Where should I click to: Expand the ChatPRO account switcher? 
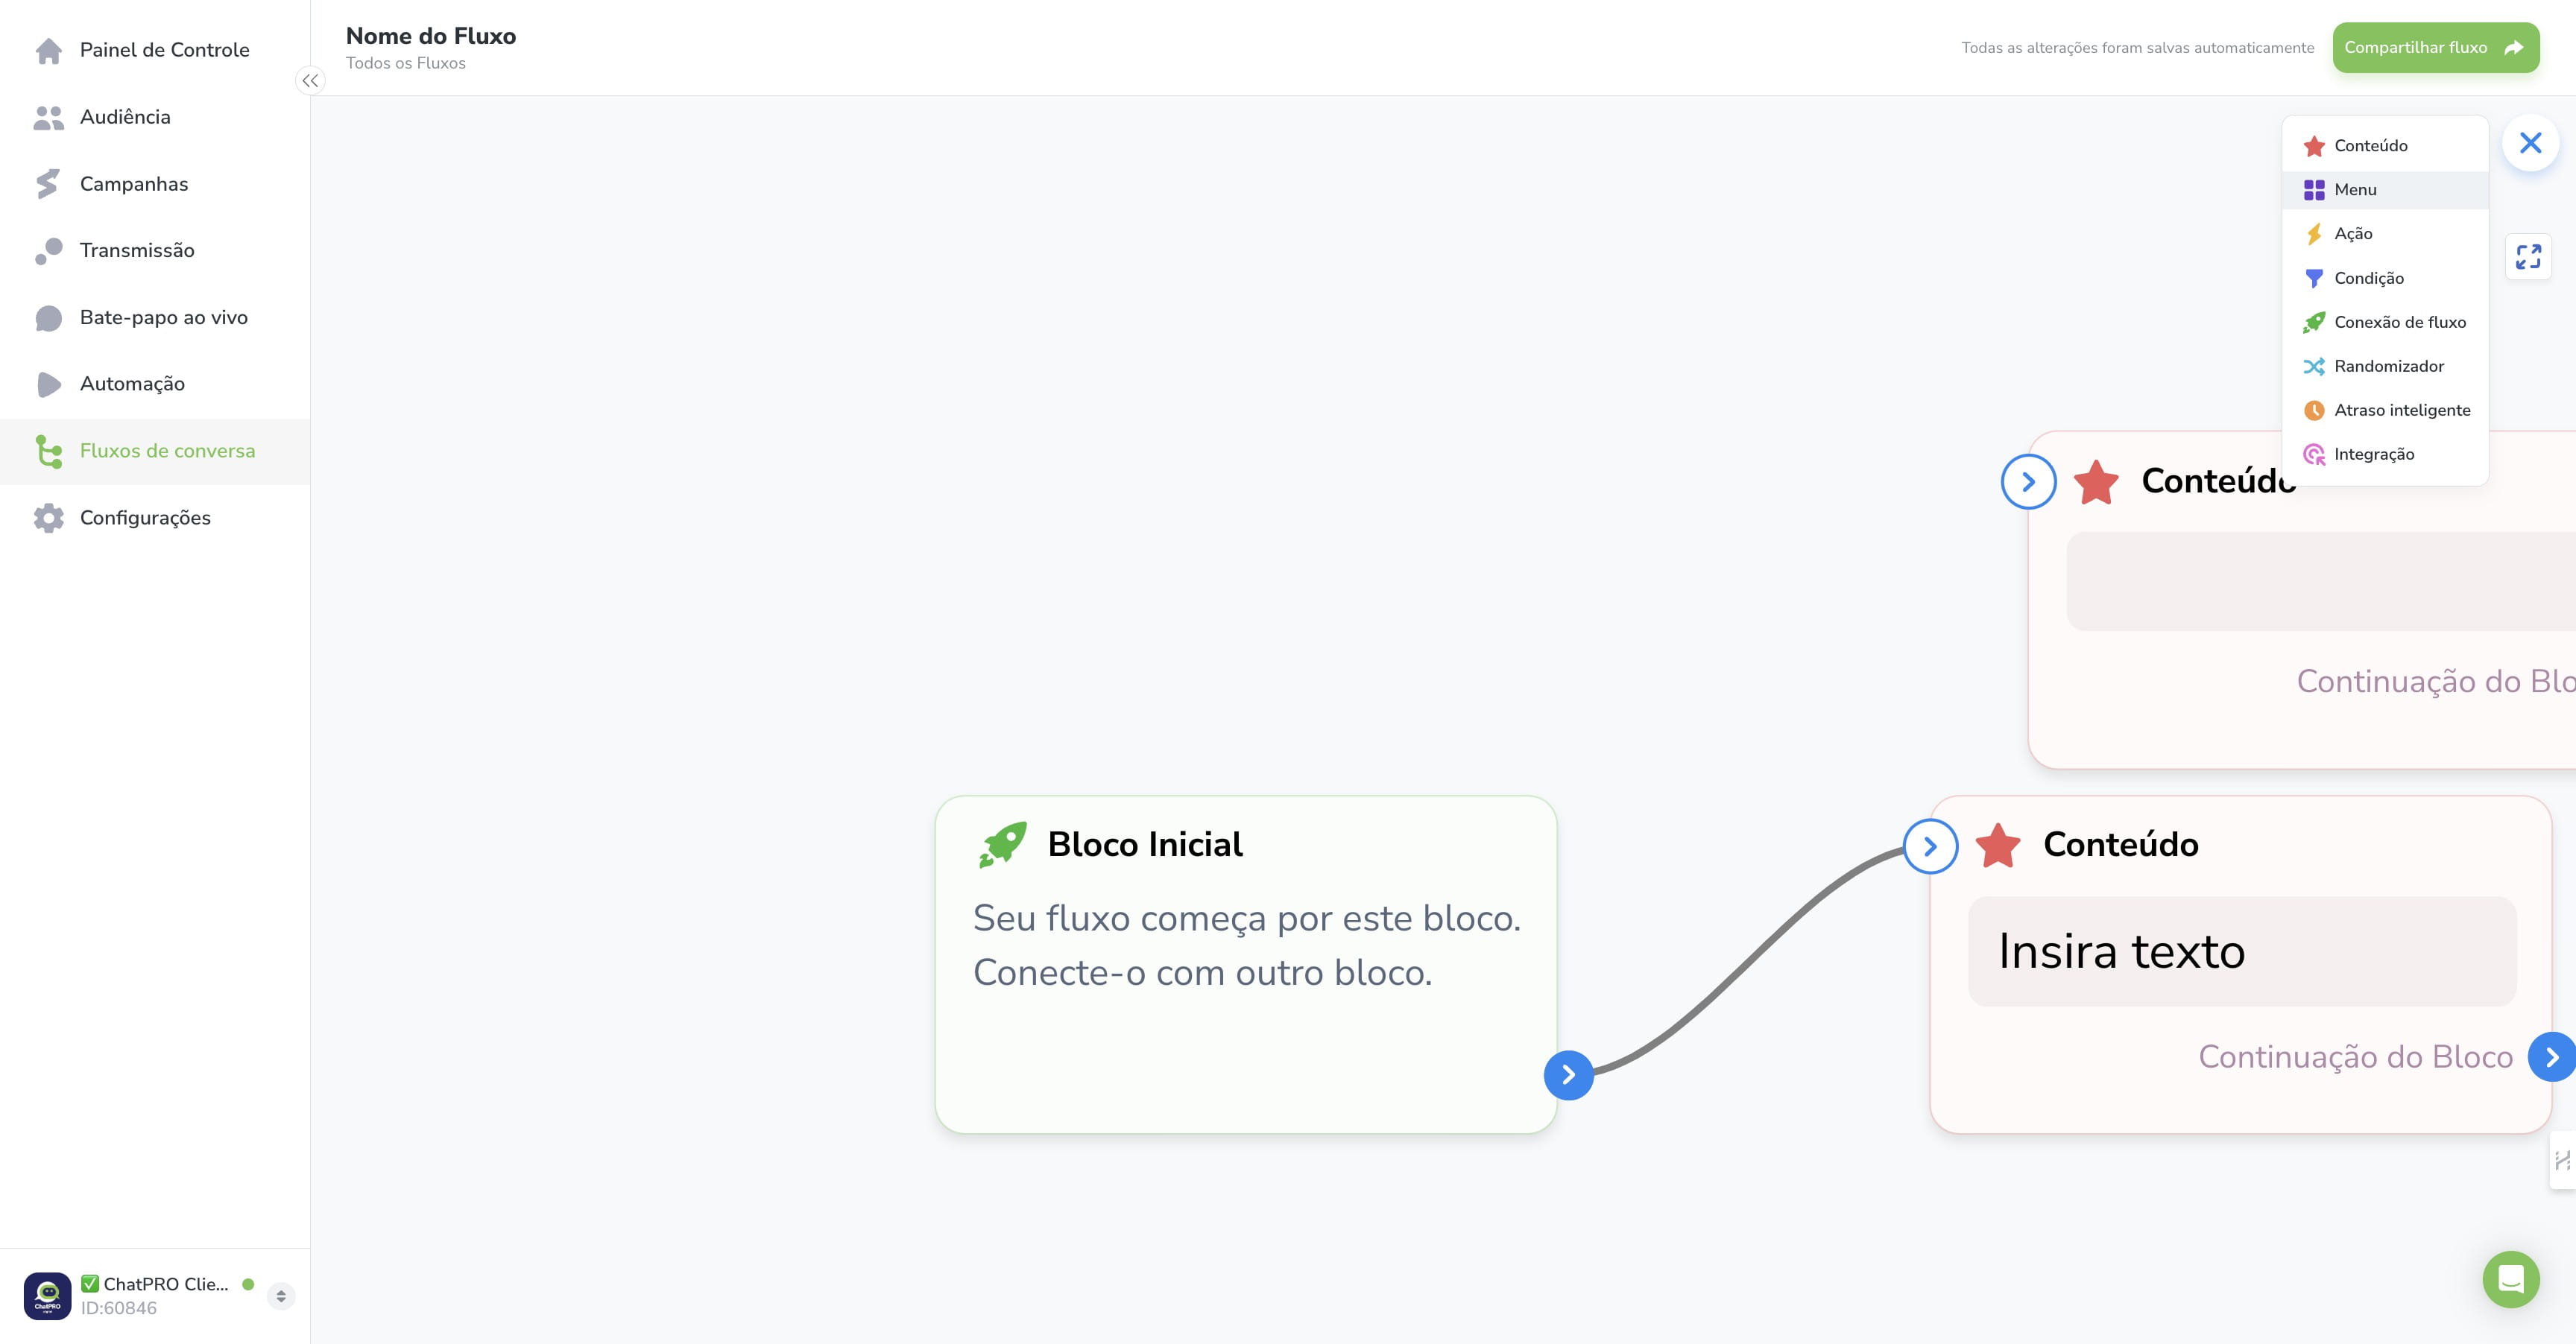pyautogui.click(x=281, y=1296)
